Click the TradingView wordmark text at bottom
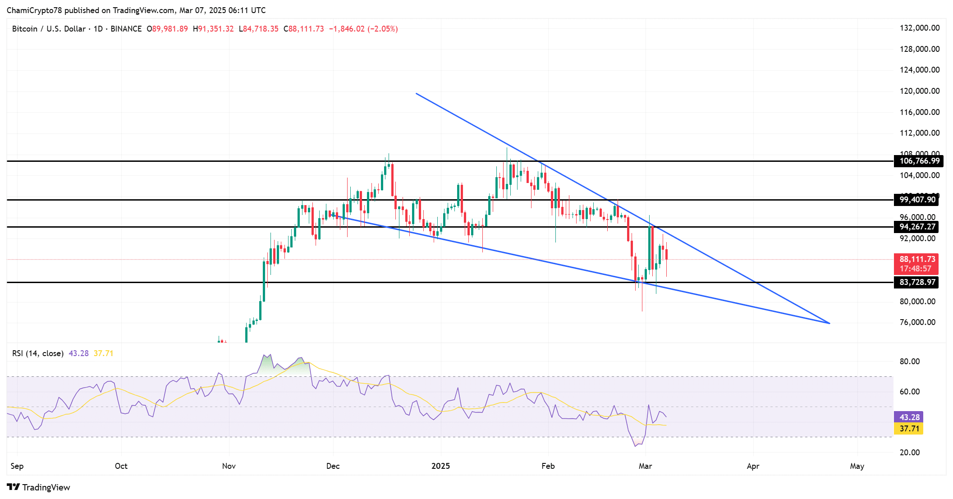Viewport: 953px width, 499px height. [x=46, y=487]
